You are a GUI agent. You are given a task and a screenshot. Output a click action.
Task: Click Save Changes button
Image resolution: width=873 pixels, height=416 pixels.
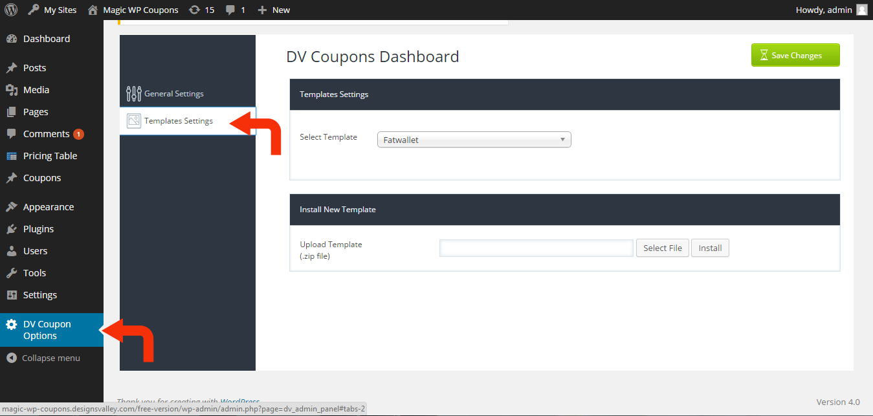[795, 55]
